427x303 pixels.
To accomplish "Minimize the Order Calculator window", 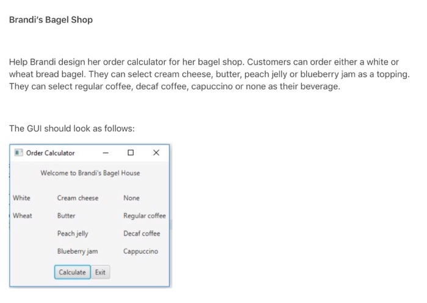I will click(x=106, y=153).
